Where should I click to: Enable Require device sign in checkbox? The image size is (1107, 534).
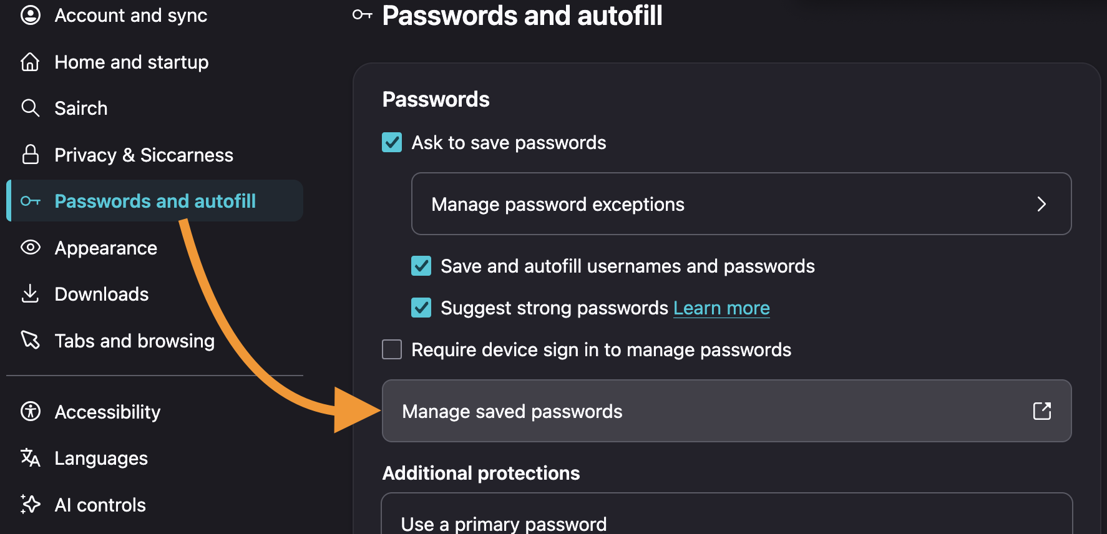[x=392, y=349]
